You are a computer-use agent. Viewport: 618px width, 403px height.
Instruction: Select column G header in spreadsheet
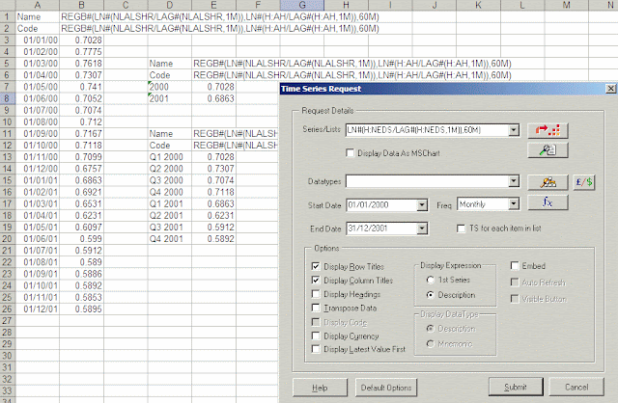click(x=302, y=5)
